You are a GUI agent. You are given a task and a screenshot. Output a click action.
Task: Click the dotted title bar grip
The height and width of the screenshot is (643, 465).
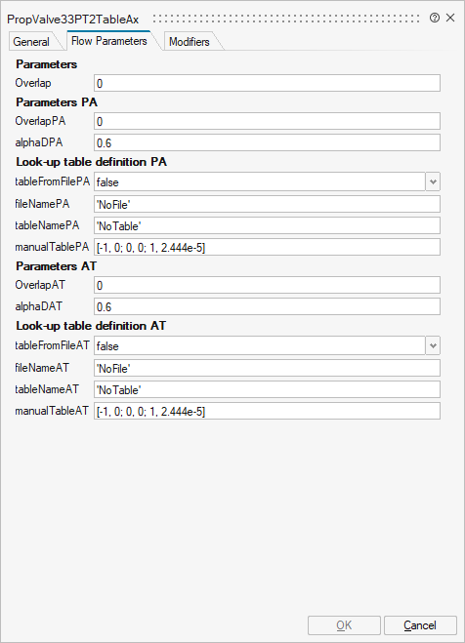click(285, 19)
